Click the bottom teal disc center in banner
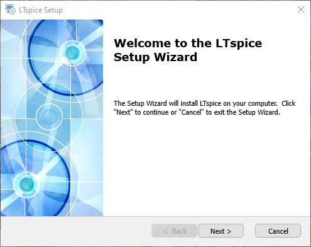Image resolution: width=311 pixels, height=247 pixels. (26, 184)
